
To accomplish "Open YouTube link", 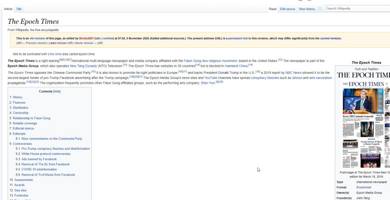I will (211, 78).
